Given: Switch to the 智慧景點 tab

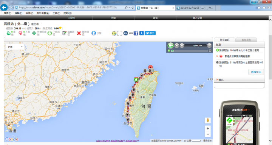Looking at the screenshot, I should tap(246, 40).
